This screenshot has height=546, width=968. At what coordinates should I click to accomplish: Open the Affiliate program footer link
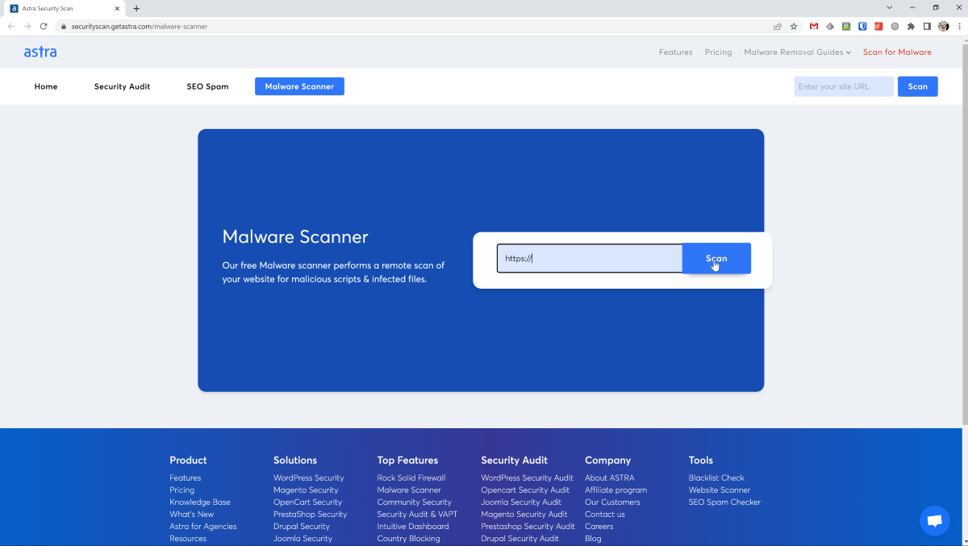pyautogui.click(x=615, y=490)
